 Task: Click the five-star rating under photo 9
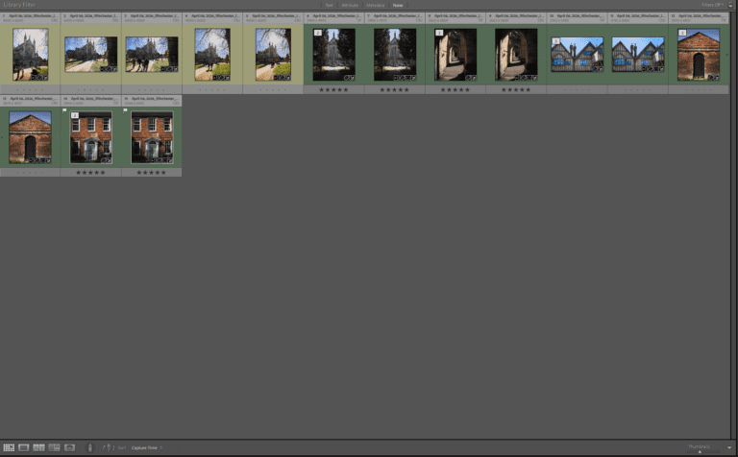pyautogui.click(x=516, y=90)
